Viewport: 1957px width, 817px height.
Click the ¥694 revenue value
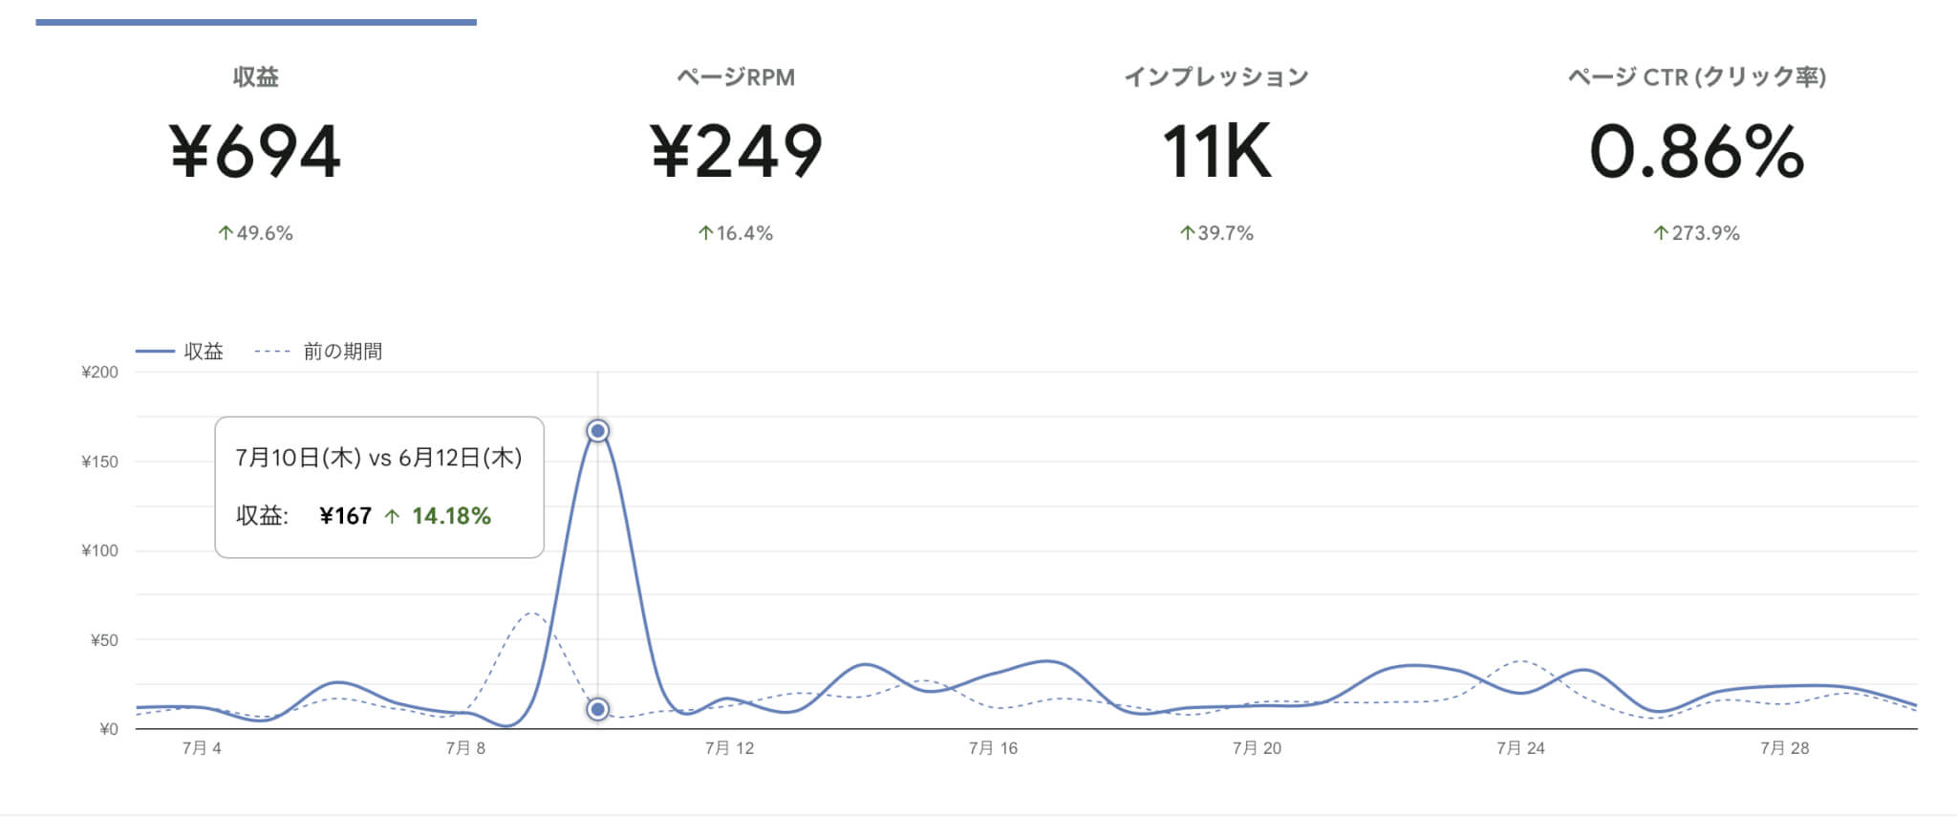pyautogui.click(x=255, y=152)
